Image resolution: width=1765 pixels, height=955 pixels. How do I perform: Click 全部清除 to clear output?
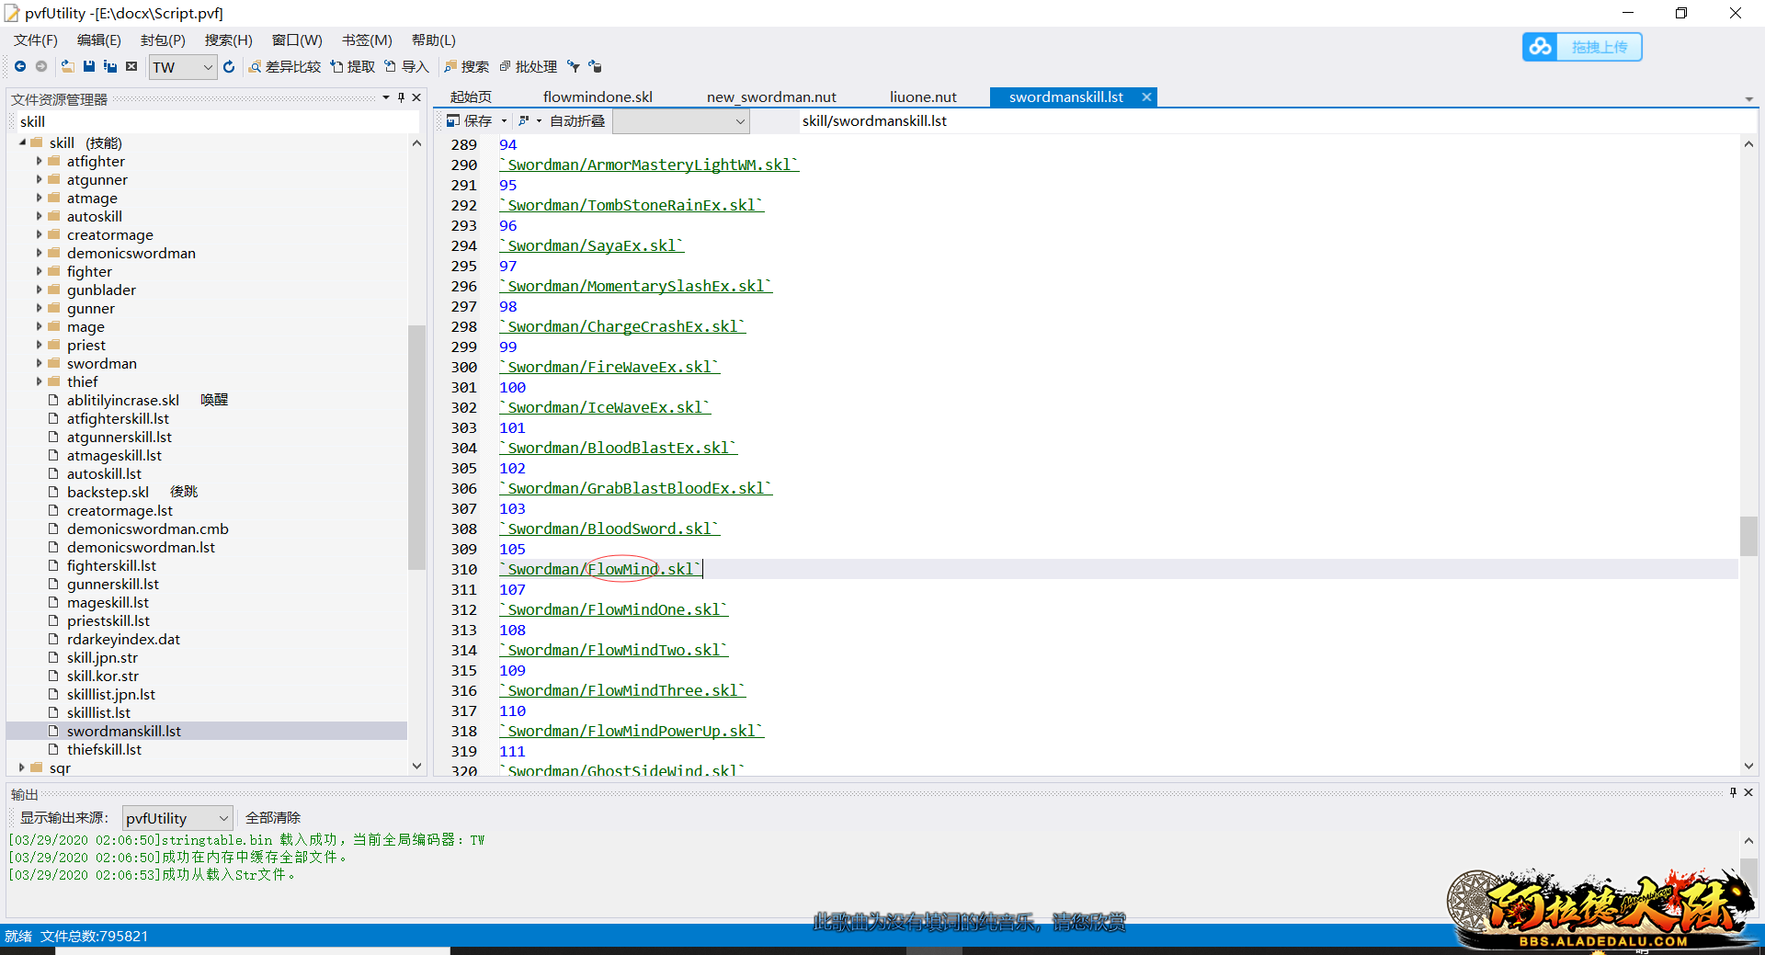(273, 817)
